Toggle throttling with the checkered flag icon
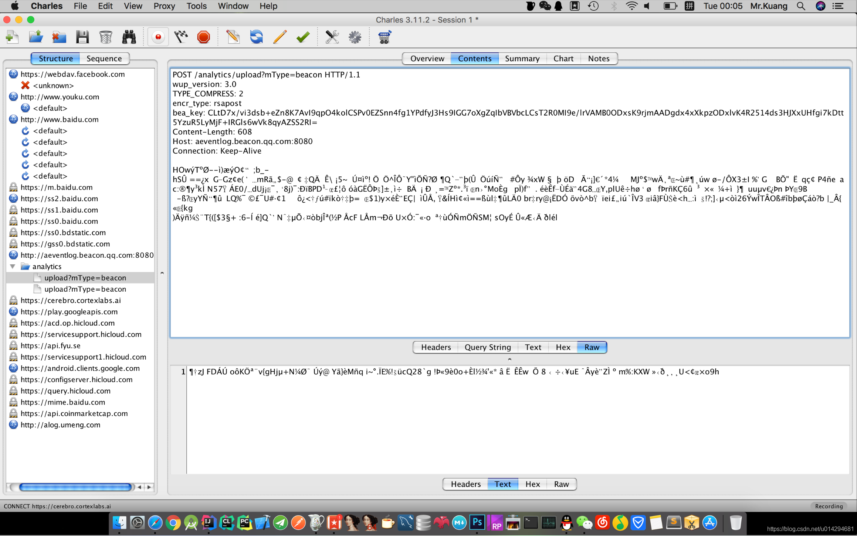857x536 pixels. tap(181, 37)
